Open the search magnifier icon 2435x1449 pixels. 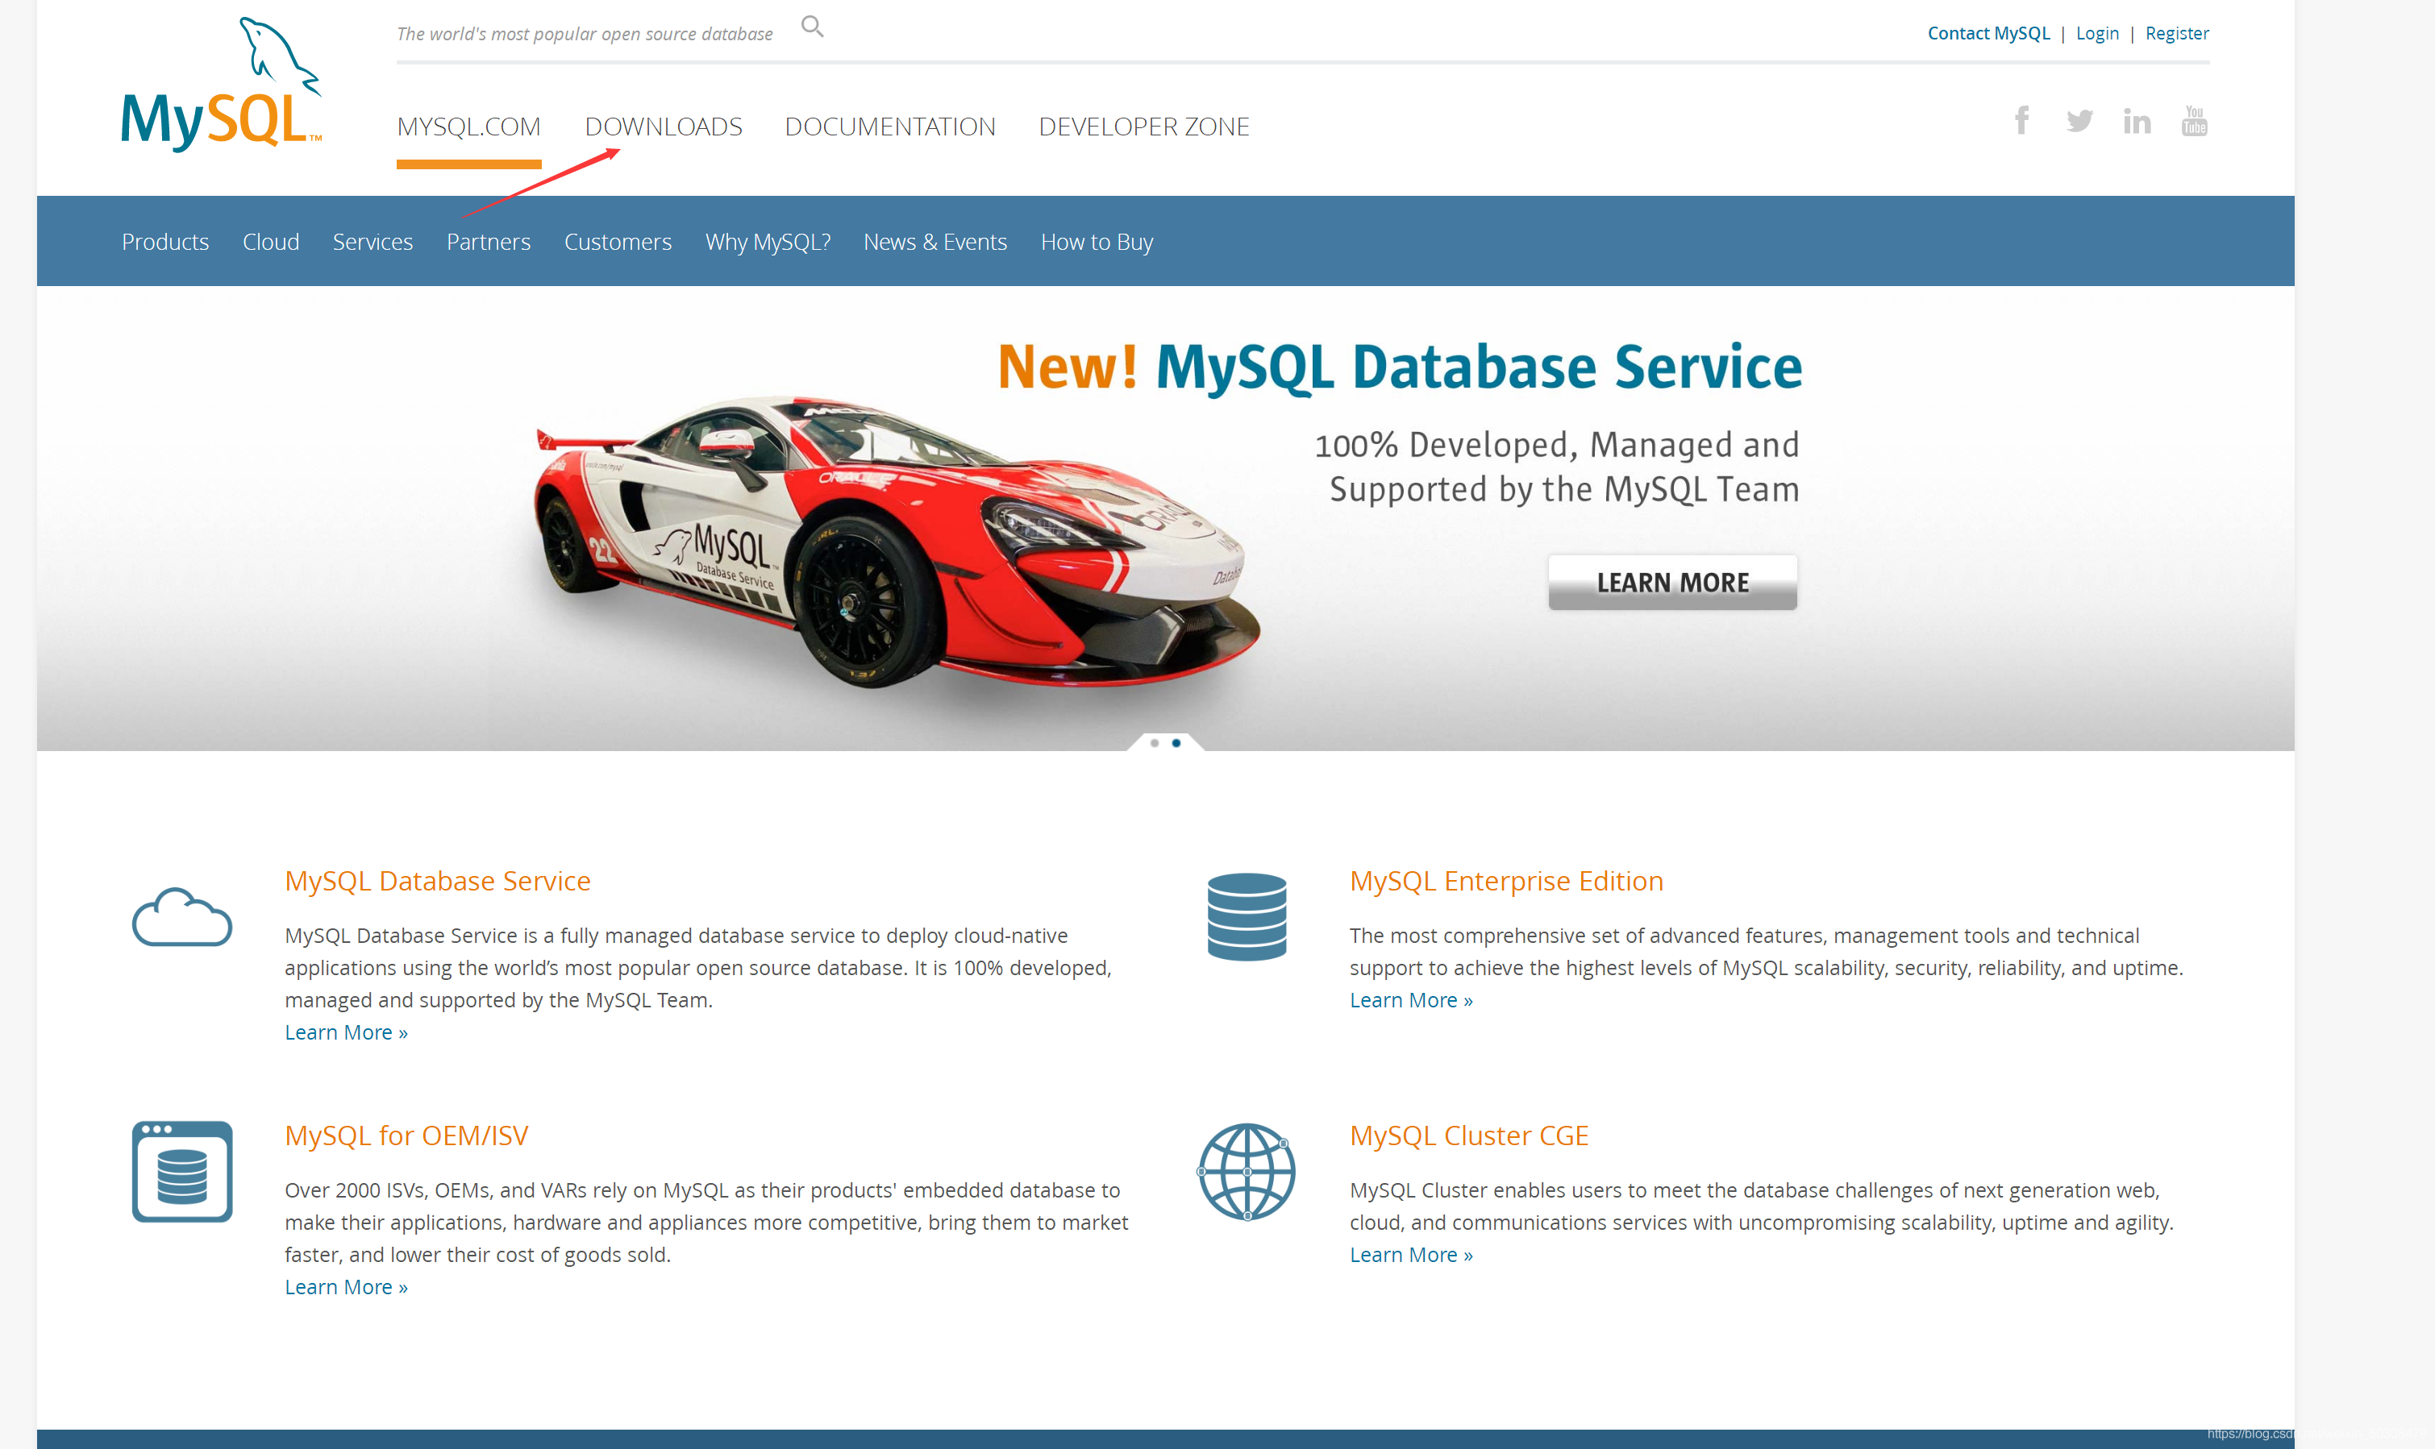(x=812, y=27)
